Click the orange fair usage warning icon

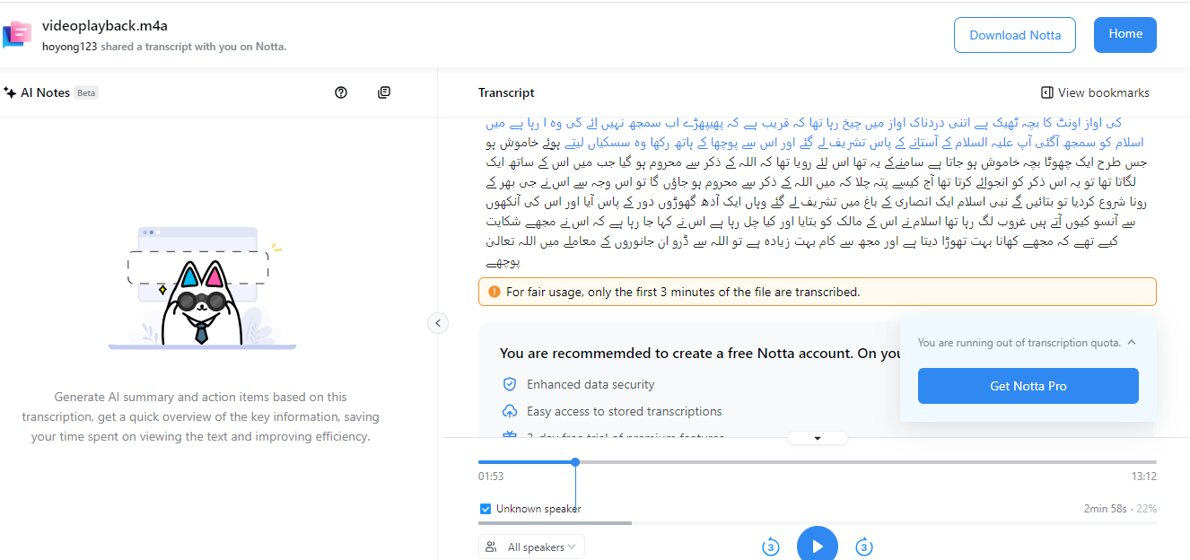pos(494,292)
